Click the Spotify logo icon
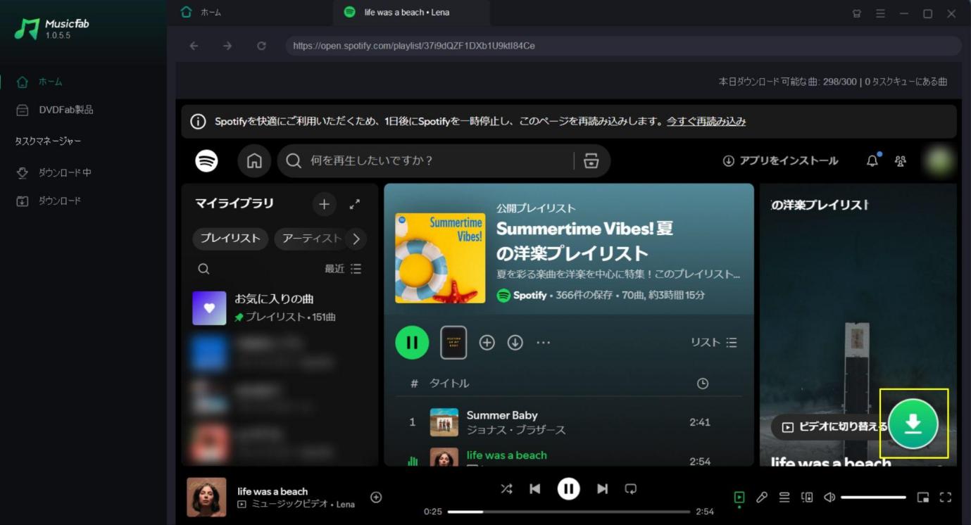Image resolution: width=971 pixels, height=525 pixels. [206, 160]
